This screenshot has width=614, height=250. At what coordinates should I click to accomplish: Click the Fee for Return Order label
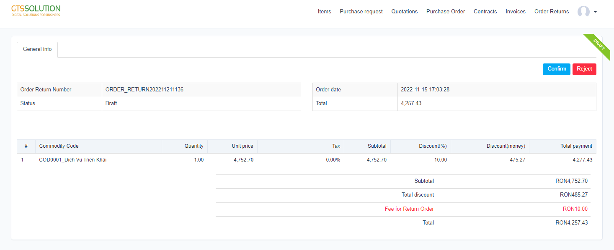click(x=409, y=209)
